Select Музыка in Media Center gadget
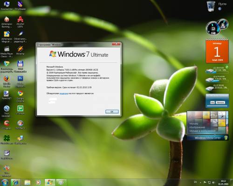 click(194, 124)
